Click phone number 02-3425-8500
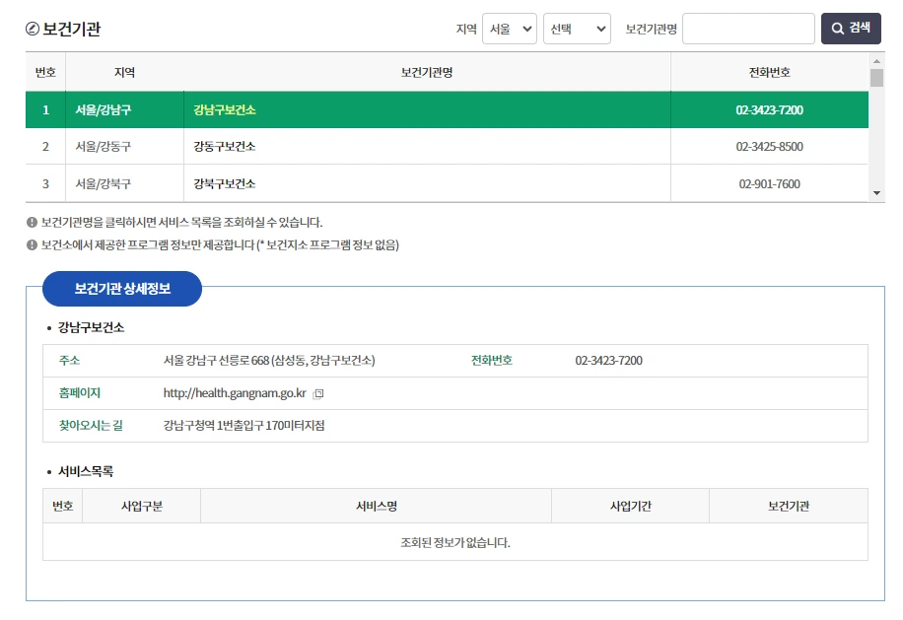 click(769, 146)
